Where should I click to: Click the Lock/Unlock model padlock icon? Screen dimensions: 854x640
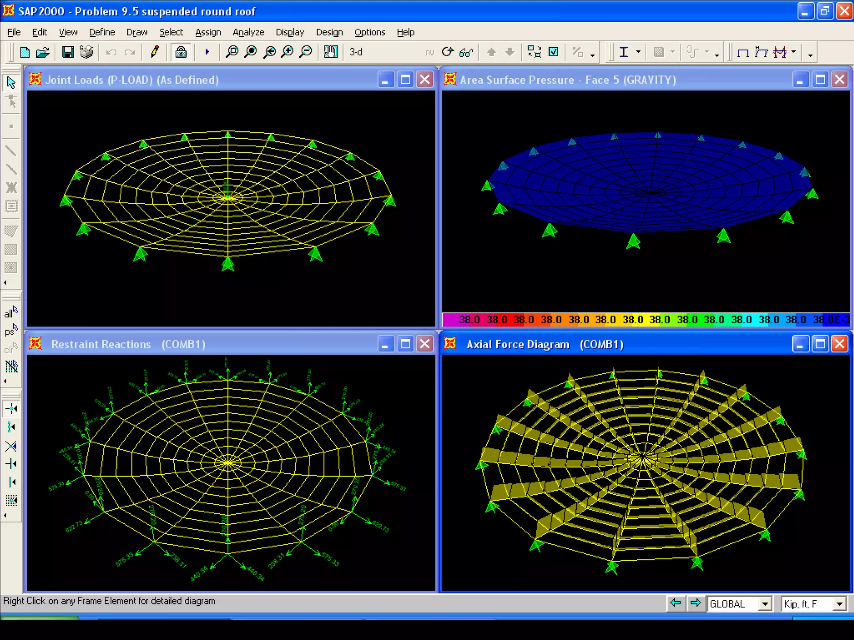point(181,52)
